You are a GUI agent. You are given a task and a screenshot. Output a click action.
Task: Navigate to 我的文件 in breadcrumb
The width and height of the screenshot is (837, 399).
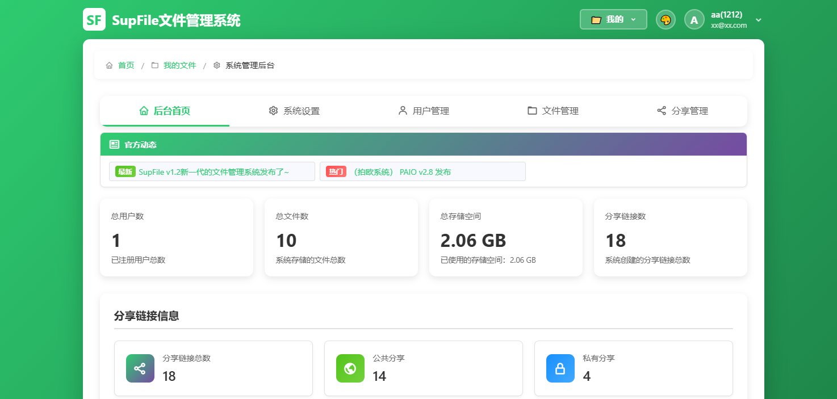tap(179, 65)
